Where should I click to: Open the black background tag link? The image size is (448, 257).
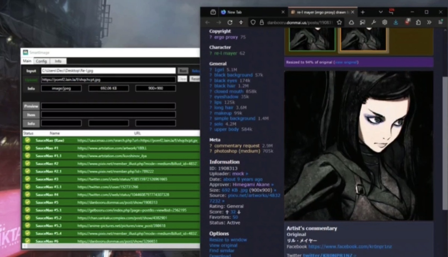[233, 75]
